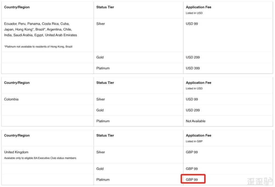This screenshot has height=187, width=275.
Task: Click "Country/Region" header of the United Kingdom table
Action: click(x=17, y=135)
